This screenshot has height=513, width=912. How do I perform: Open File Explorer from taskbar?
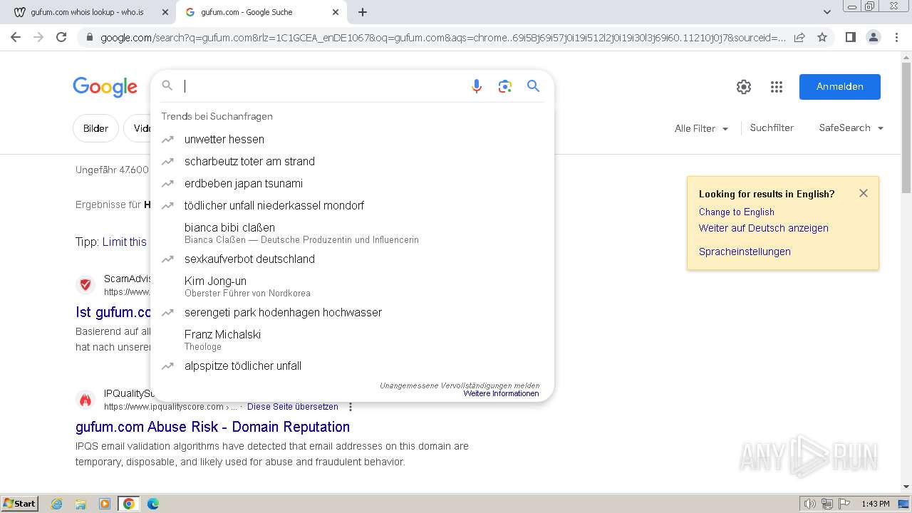[x=81, y=504]
